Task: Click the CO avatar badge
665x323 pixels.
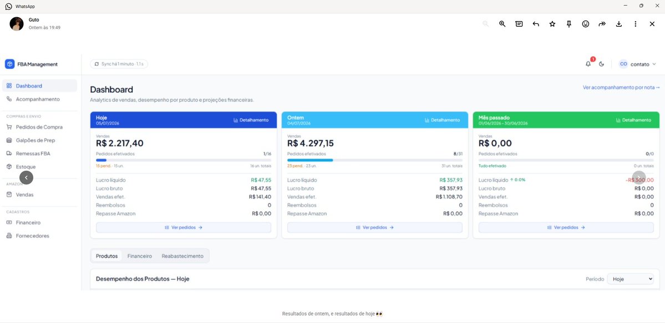Action: [x=623, y=64]
